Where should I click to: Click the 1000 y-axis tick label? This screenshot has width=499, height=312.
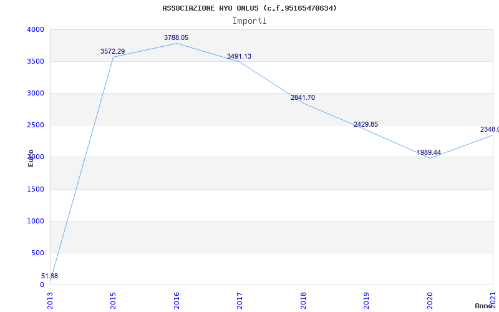tap(36, 222)
